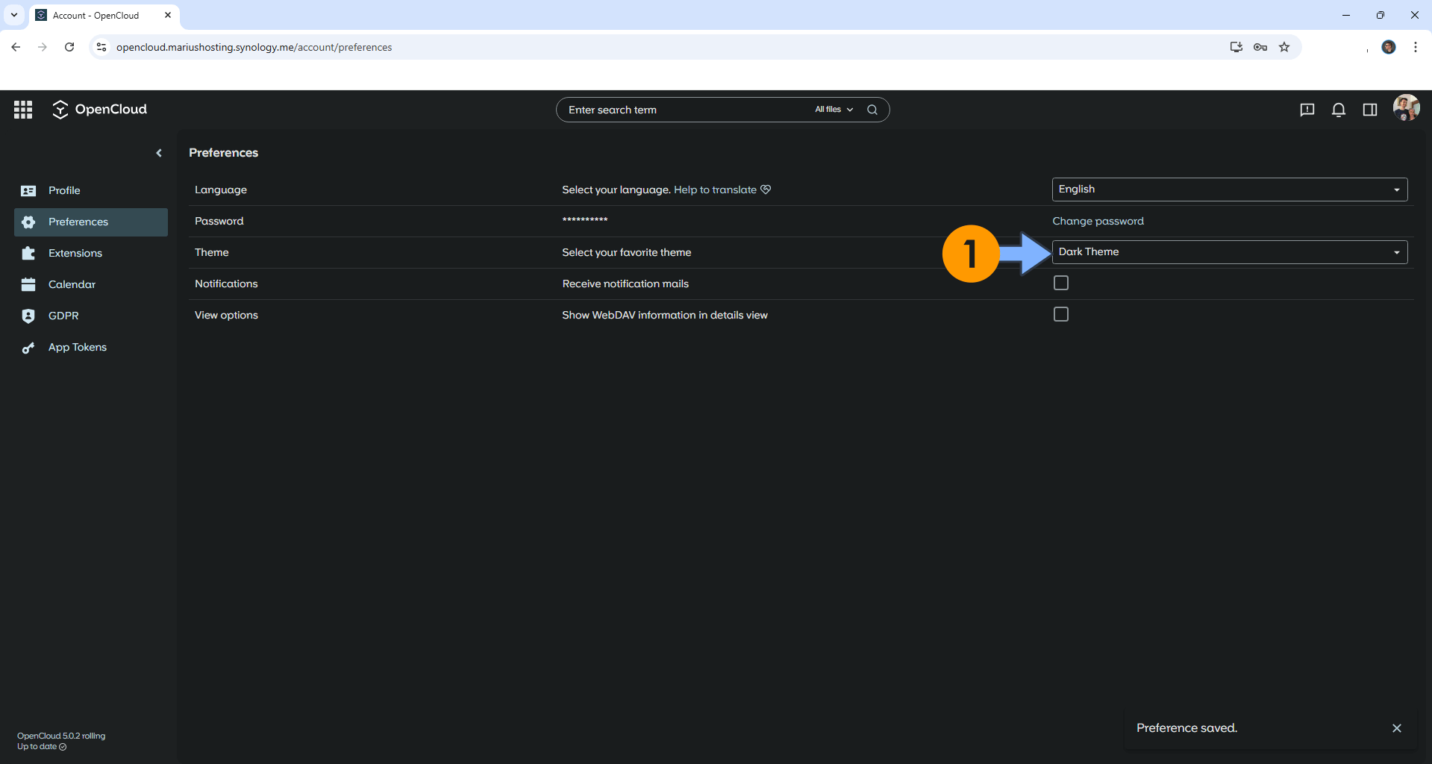
Task: Open the Calendar section
Action: click(x=72, y=284)
